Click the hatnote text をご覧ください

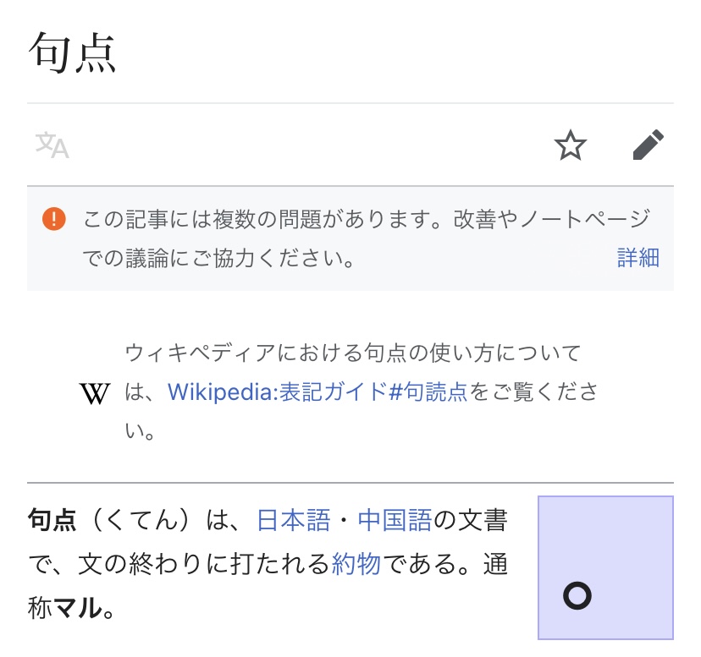tap(533, 392)
